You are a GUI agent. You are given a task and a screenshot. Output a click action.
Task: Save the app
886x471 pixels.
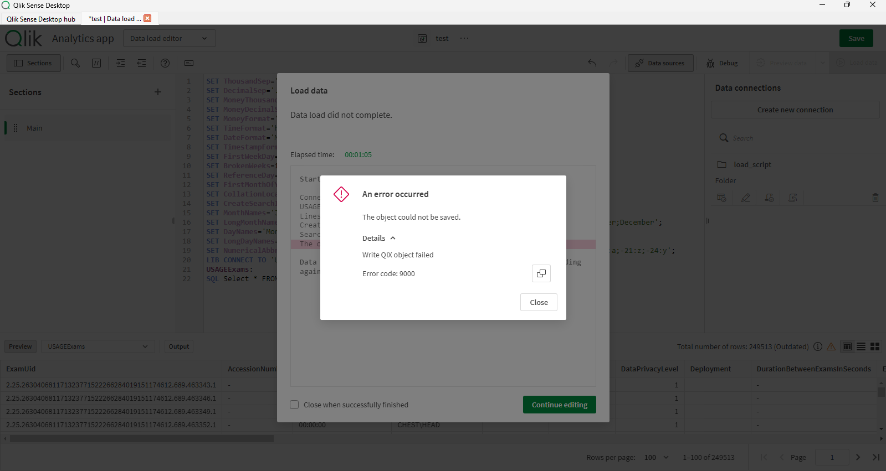click(x=856, y=38)
